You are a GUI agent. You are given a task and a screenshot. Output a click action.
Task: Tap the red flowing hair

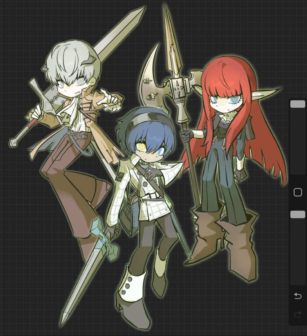(253, 137)
